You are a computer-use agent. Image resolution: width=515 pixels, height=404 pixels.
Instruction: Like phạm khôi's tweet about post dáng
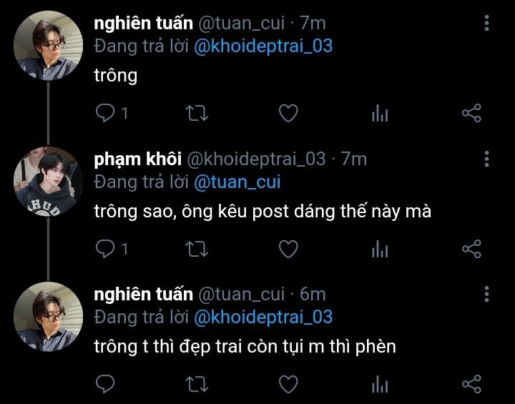[288, 249]
